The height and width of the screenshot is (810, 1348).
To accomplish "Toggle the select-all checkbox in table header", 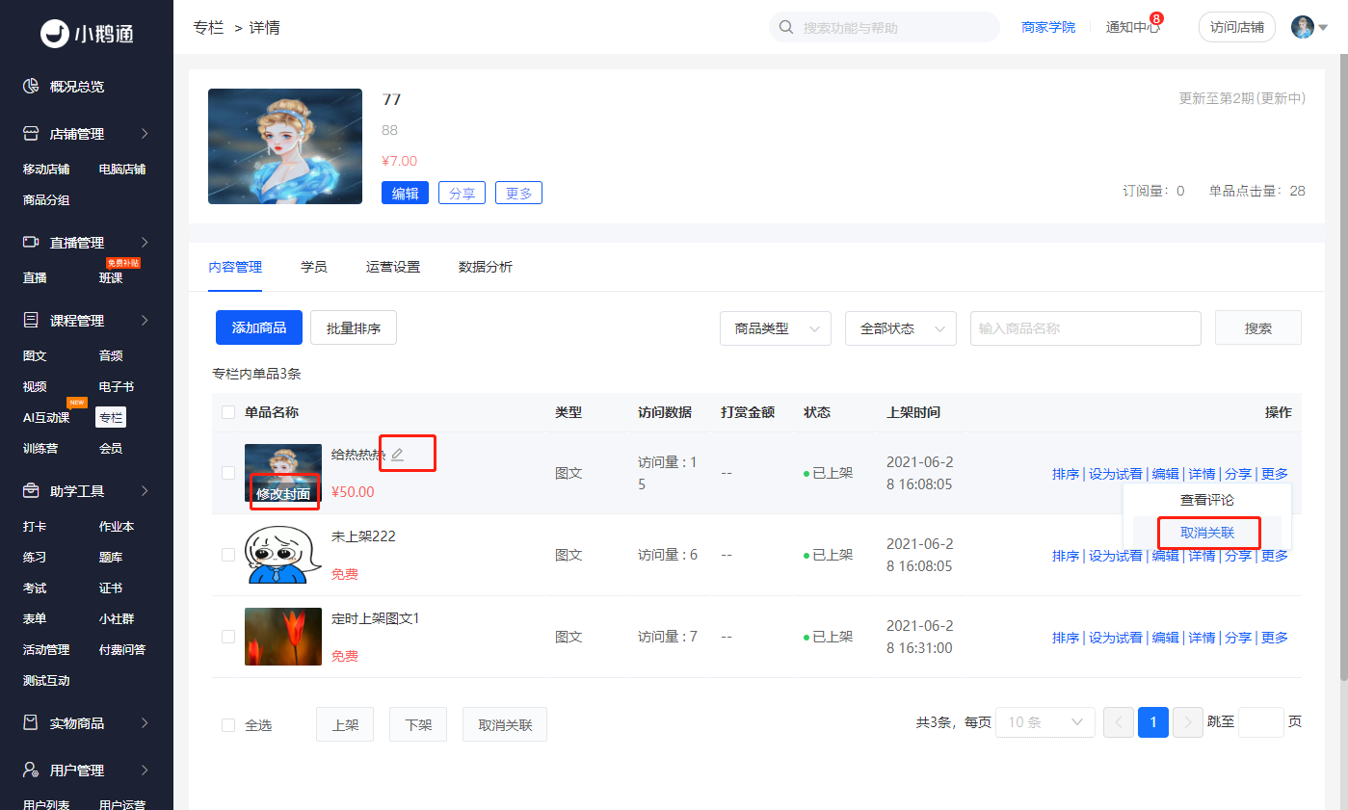I will click(228, 412).
